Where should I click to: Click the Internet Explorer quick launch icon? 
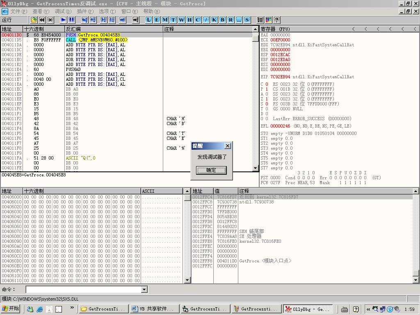coord(40,309)
